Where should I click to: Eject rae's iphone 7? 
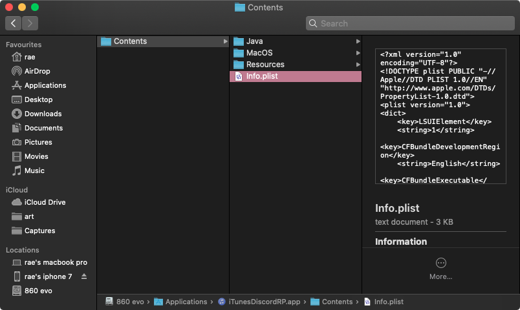(x=84, y=276)
